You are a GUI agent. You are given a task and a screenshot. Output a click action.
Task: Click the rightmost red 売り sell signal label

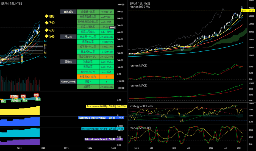coord(36,95)
